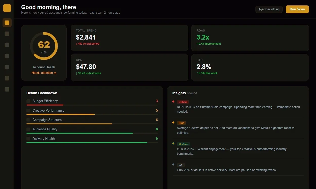Image resolution: width=316 pixels, height=189 pixels.
Task: Click the blue dot beside the Info insight
Action: pos(173,165)
